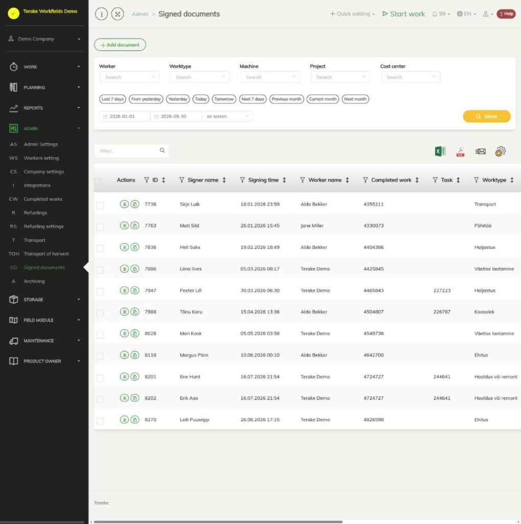This screenshot has width=521, height=524.
Task: Open table settings gear
Action: 501,151
